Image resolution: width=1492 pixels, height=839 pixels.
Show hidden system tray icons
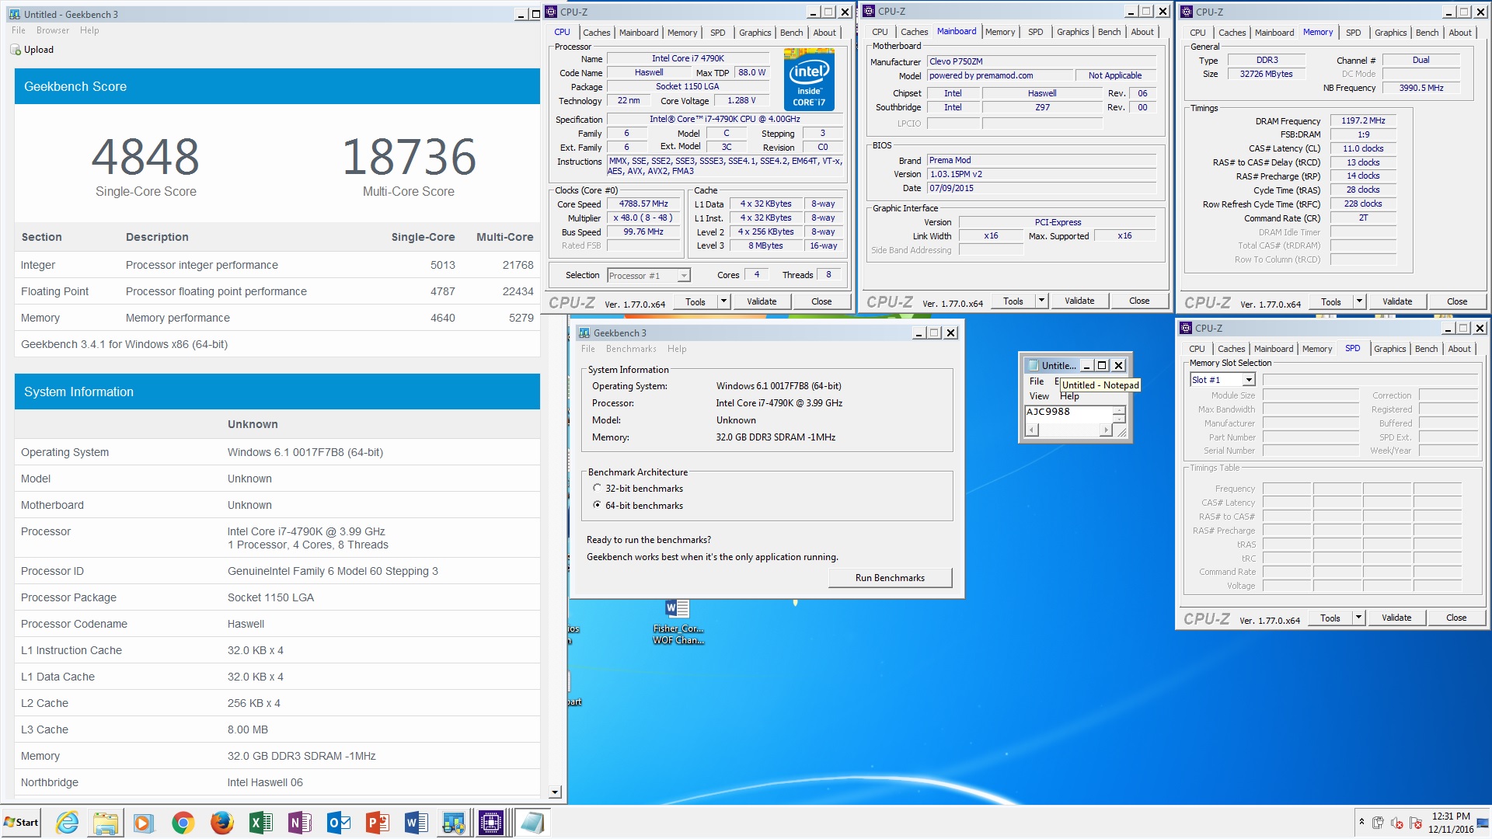(x=1361, y=822)
